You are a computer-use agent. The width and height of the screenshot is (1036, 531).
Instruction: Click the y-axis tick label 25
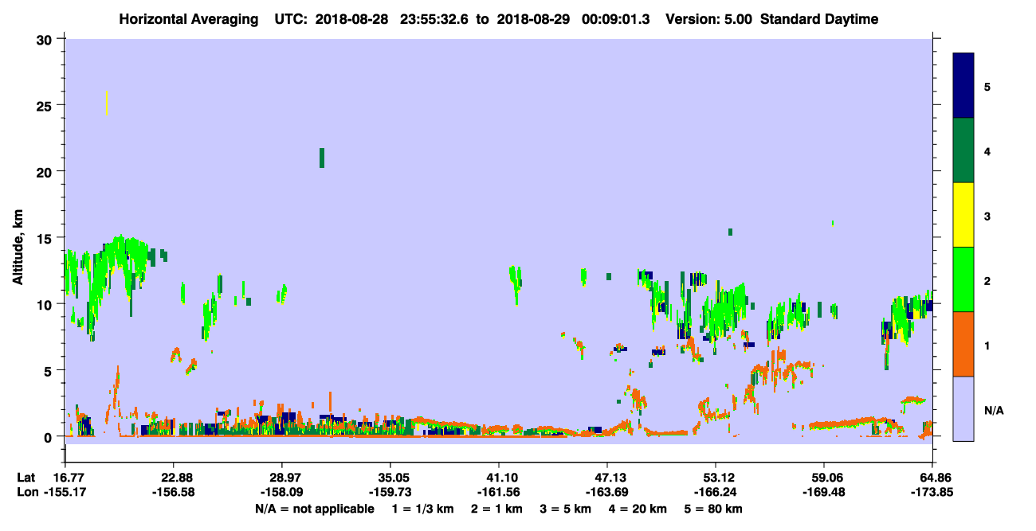point(46,105)
